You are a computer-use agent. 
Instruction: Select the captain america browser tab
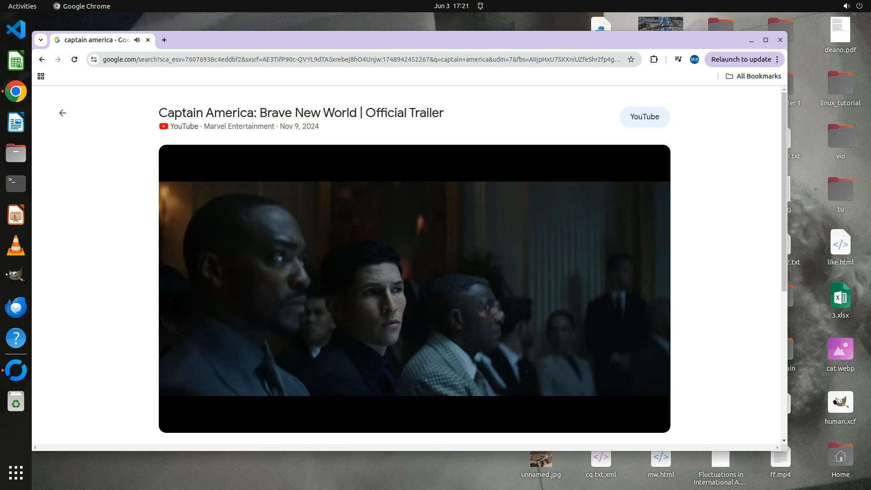97,40
